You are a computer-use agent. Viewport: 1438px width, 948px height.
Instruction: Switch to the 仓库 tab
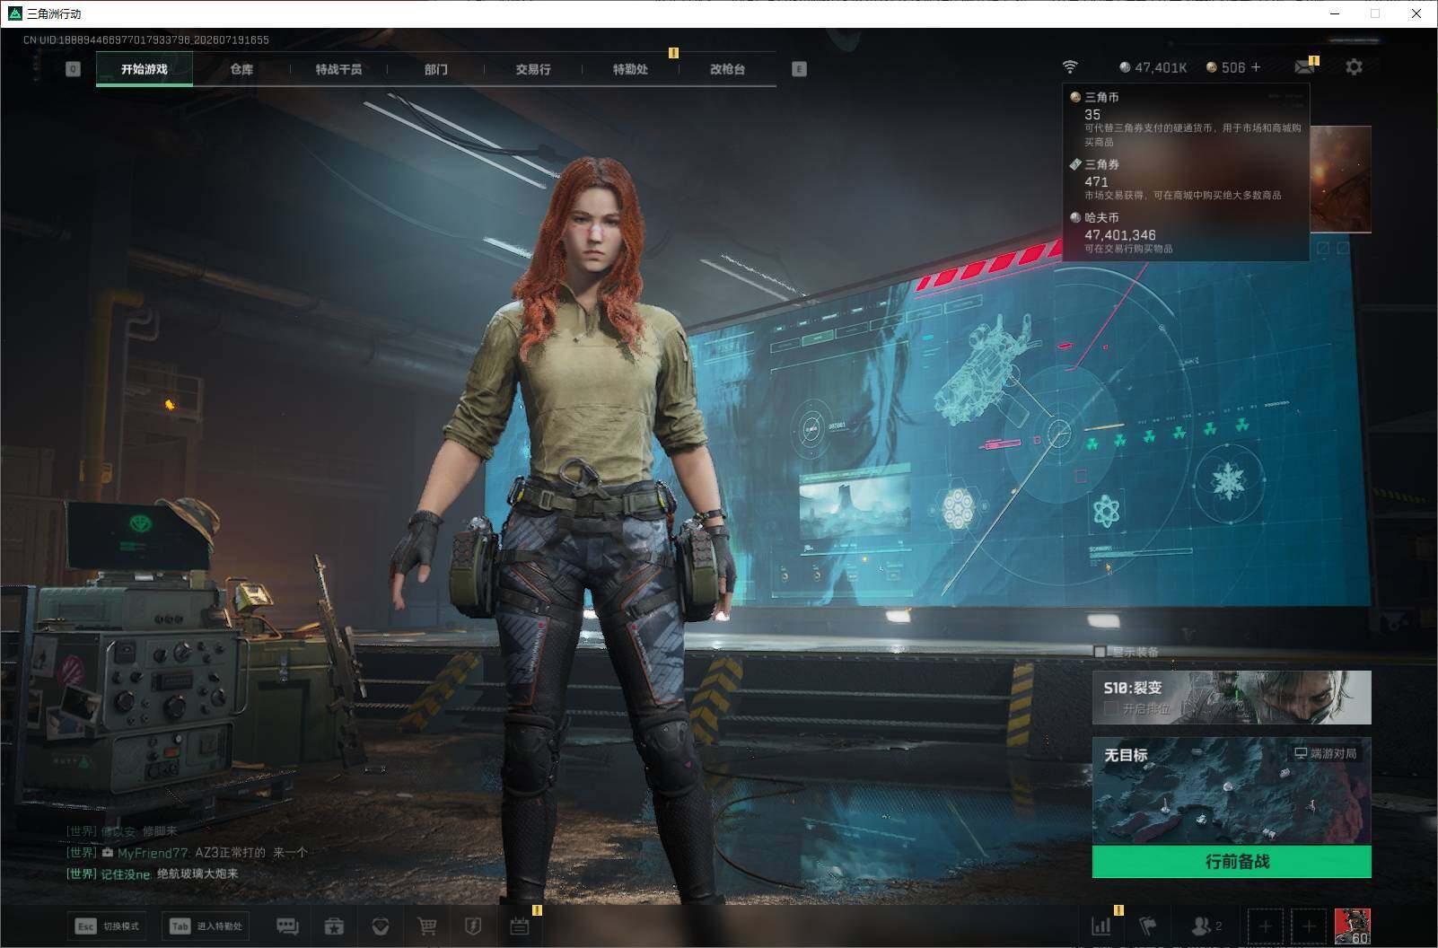pos(241,69)
